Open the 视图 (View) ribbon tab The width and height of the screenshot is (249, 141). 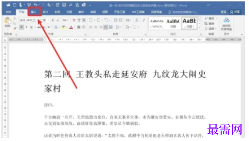(105, 12)
